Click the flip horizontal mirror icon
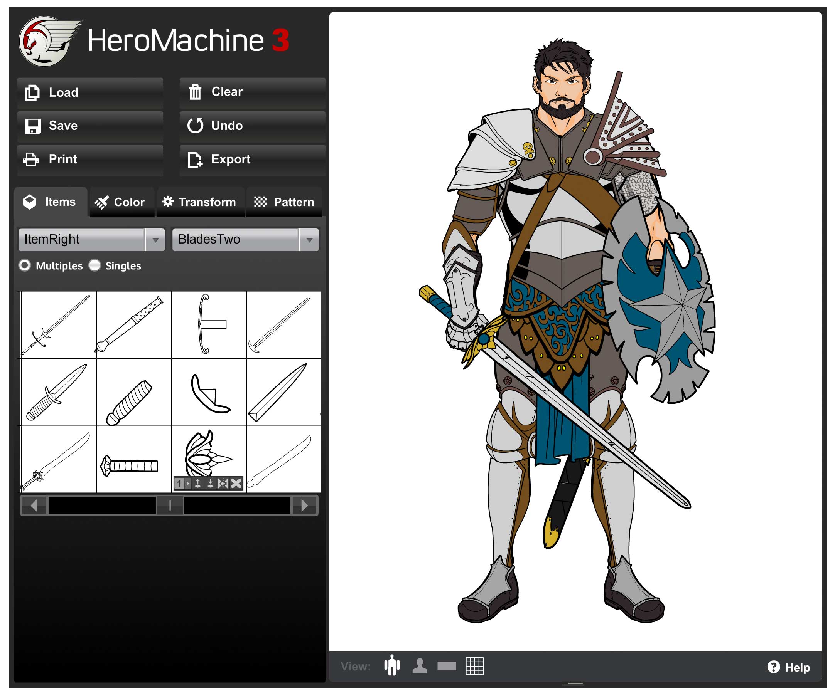This screenshot has width=835, height=697. tap(223, 483)
